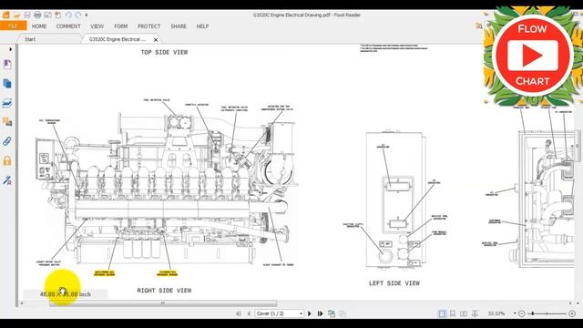Click the zoom out minus button
Screen dimensions: 583x328
pyautogui.click(x=522, y=313)
